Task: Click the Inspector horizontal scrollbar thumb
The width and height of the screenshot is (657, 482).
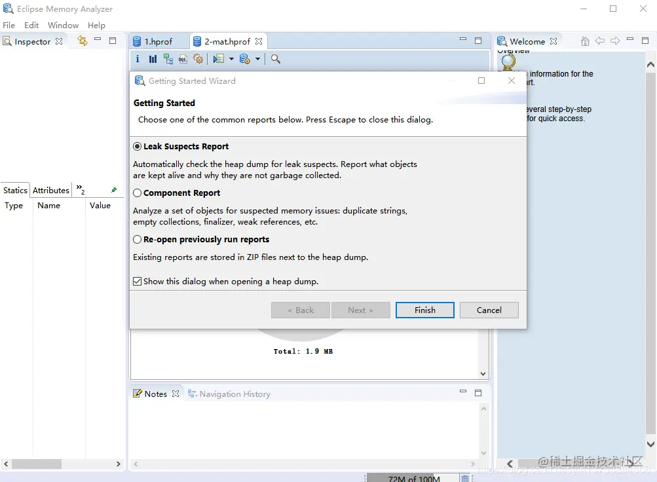Action: (x=37, y=464)
